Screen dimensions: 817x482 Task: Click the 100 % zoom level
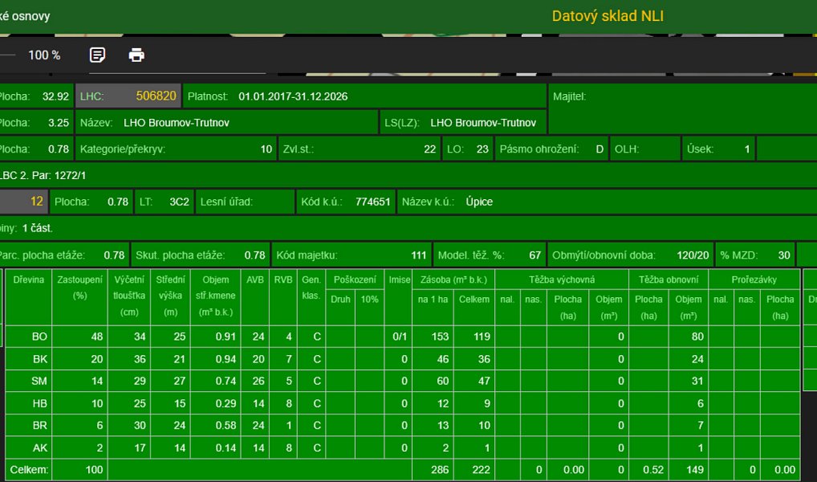[44, 55]
